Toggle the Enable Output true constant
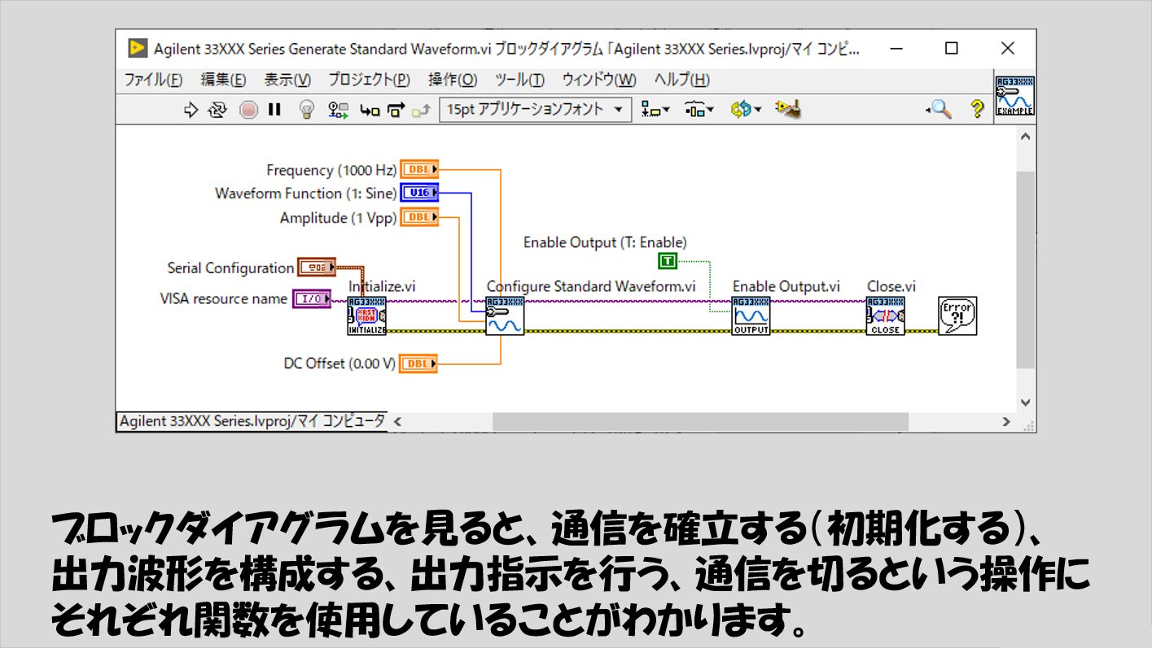The height and width of the screenshot is (648, 1152). tap(668, 261)
